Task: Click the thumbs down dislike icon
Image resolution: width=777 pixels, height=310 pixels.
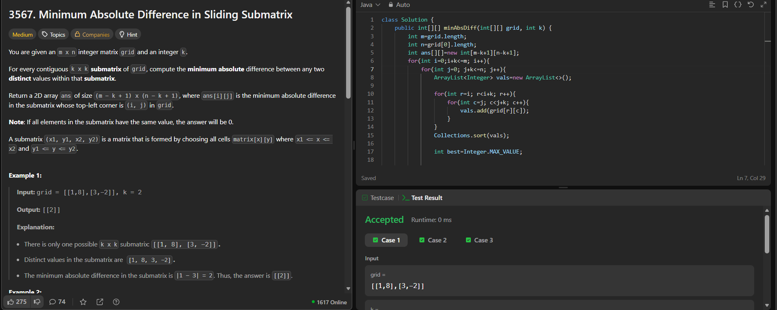Action: pos(37,302)
